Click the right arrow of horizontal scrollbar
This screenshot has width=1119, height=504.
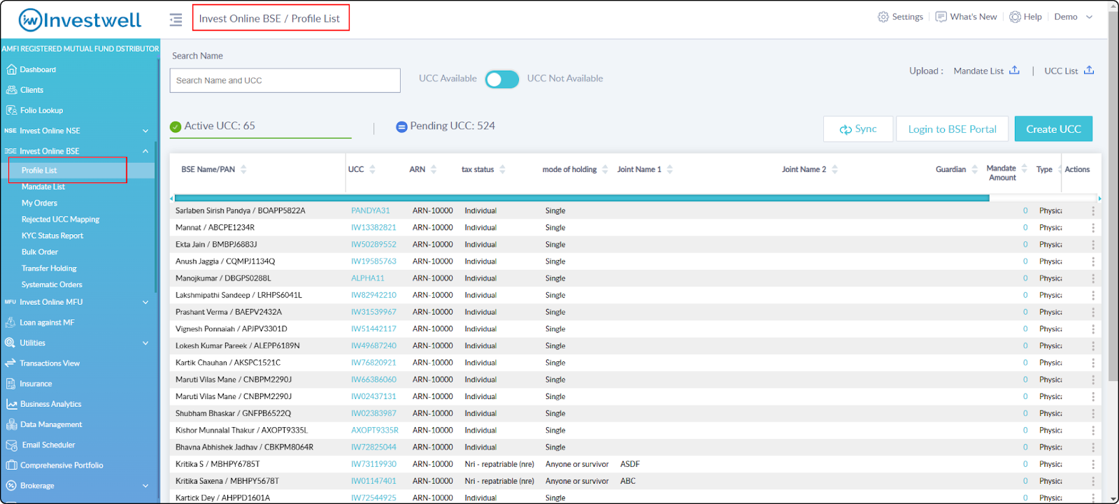tap(1099, 199)
